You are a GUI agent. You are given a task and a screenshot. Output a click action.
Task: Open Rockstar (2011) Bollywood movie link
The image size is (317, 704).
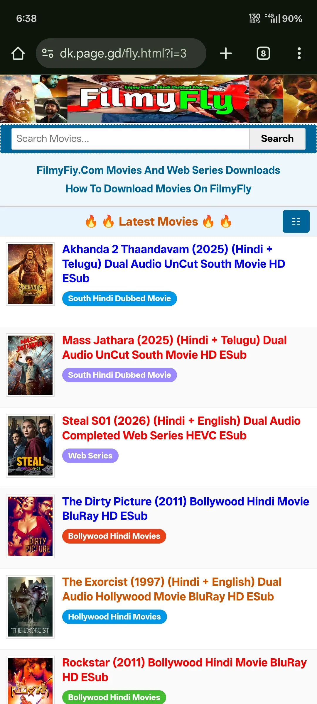[184, 670]
